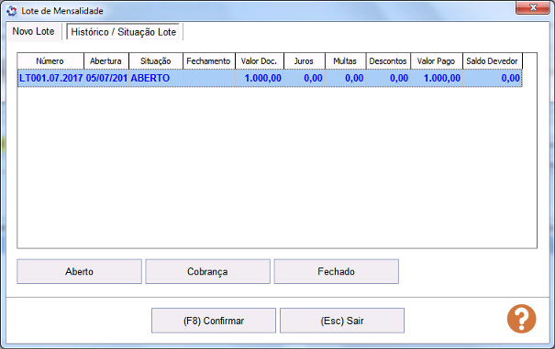Click the Valor Doc. column header
Image resolution: width=555 pixels, height=349 pixels.
[x=260, y=61]
